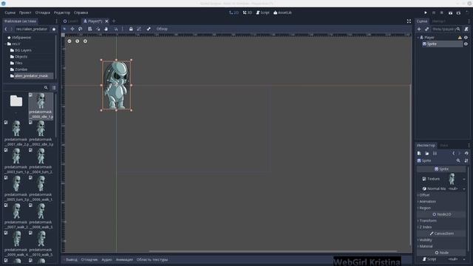Viewport: 473px width, 266px height.
Task: Toggle visibility eye for the Sprite node
Action: pyautogui.click(x=466, y=44)
